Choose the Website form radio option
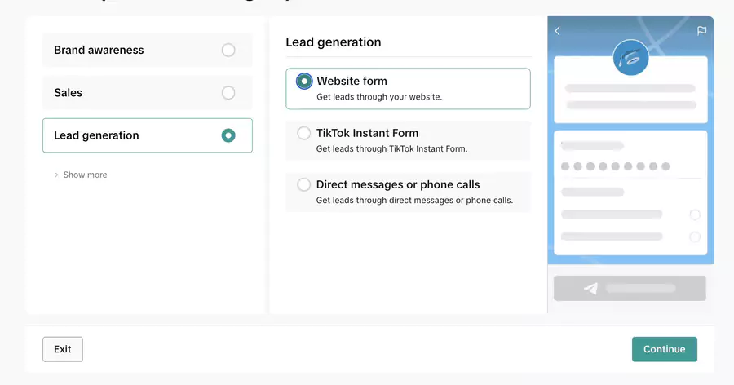This screenshot has width=734, height=385. [x=304, y=82]
